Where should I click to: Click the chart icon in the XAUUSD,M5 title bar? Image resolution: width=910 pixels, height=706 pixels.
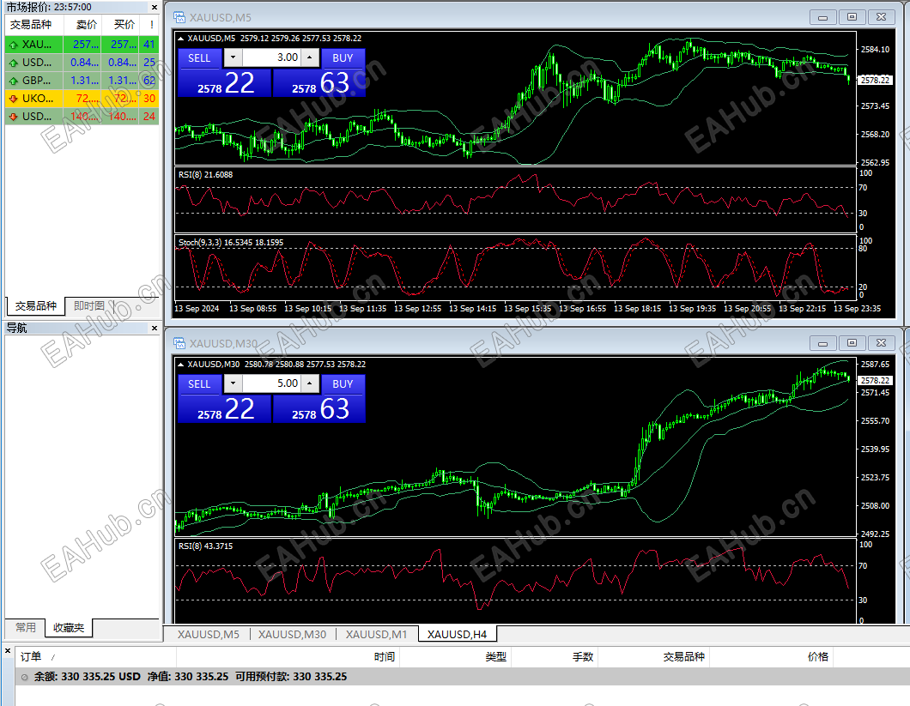coord(179,17)
